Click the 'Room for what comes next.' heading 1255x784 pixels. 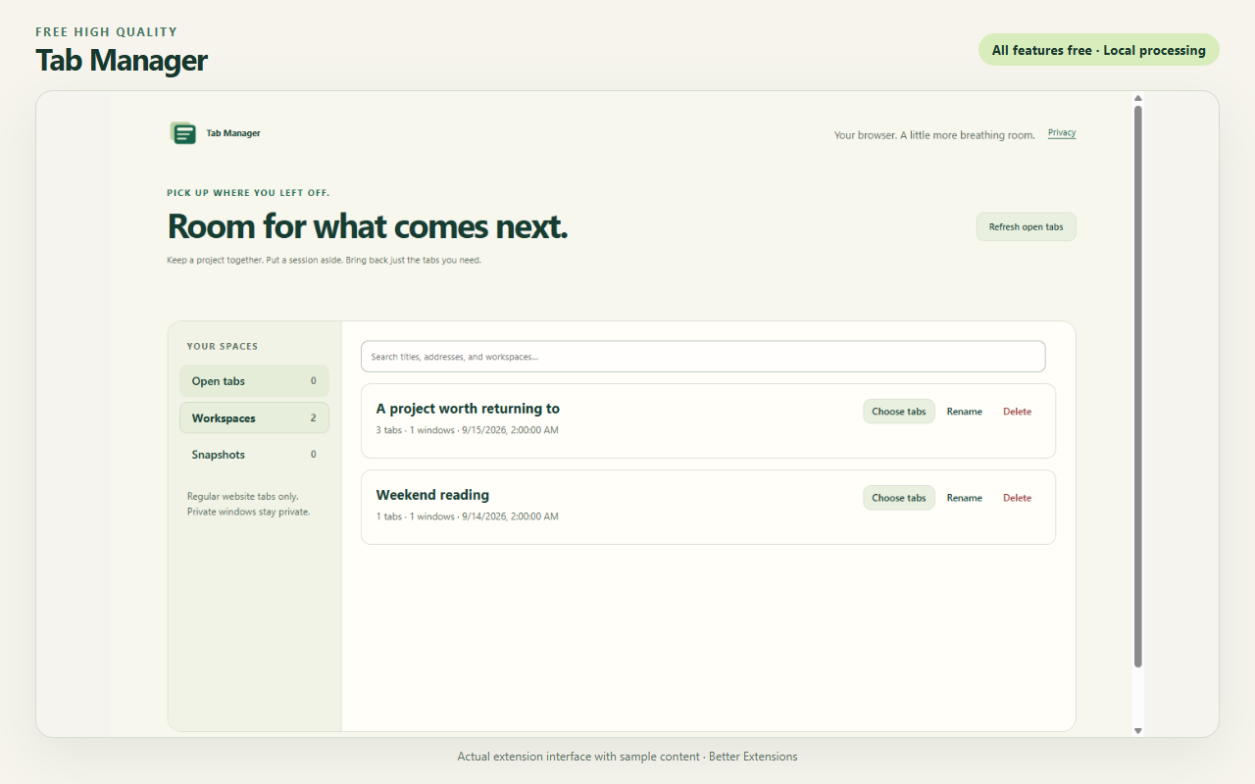click(368, 227)
